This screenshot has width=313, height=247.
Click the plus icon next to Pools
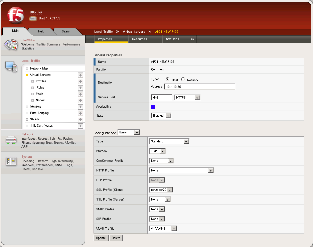coord(81,94)
